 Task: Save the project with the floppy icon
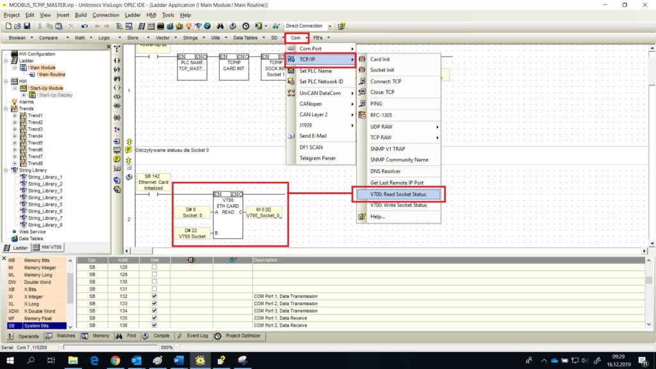coord(27,26)
